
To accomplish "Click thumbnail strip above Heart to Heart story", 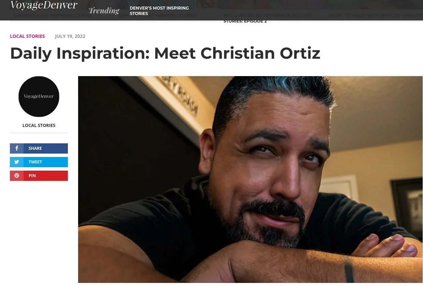I will (374, 5).
